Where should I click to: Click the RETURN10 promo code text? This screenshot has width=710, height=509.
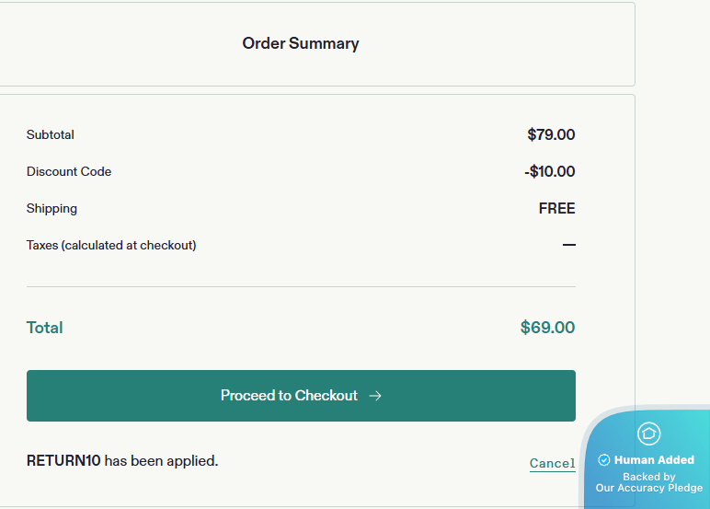point(63,460)
